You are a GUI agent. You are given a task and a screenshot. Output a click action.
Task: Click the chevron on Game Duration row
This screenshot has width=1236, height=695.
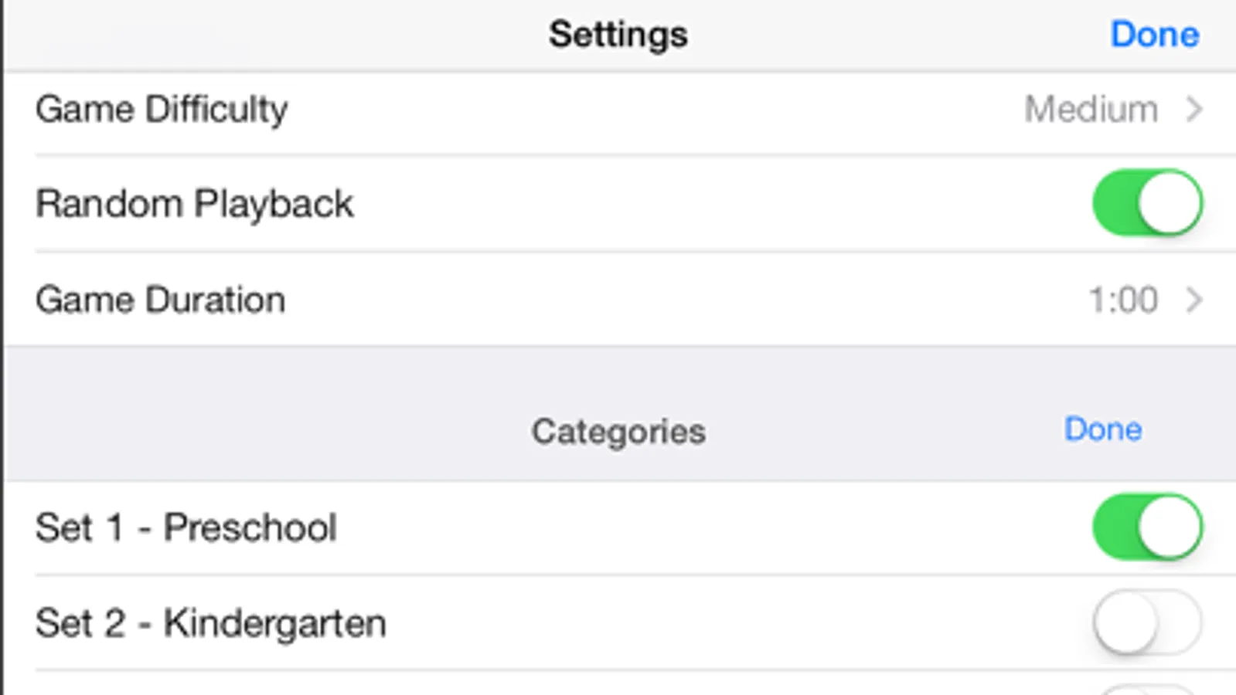click(1194, 300)
